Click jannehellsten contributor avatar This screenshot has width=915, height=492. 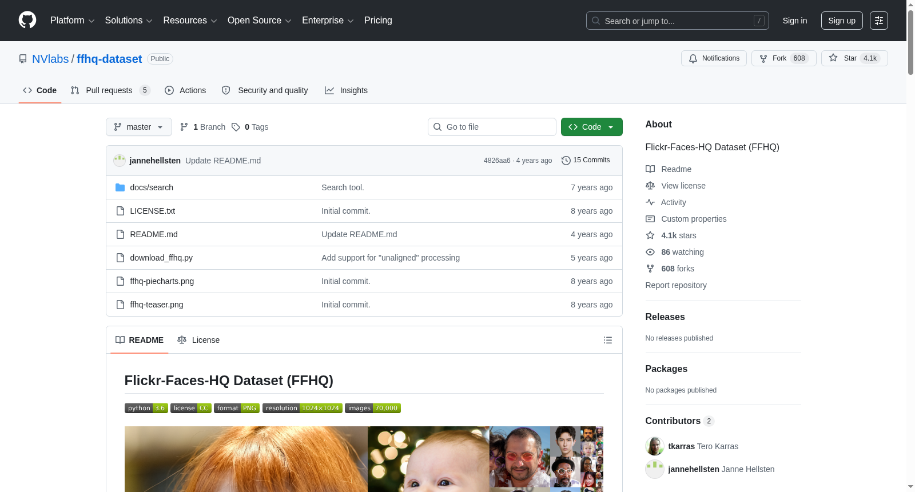pyautogui.click(x=655, y=469)
